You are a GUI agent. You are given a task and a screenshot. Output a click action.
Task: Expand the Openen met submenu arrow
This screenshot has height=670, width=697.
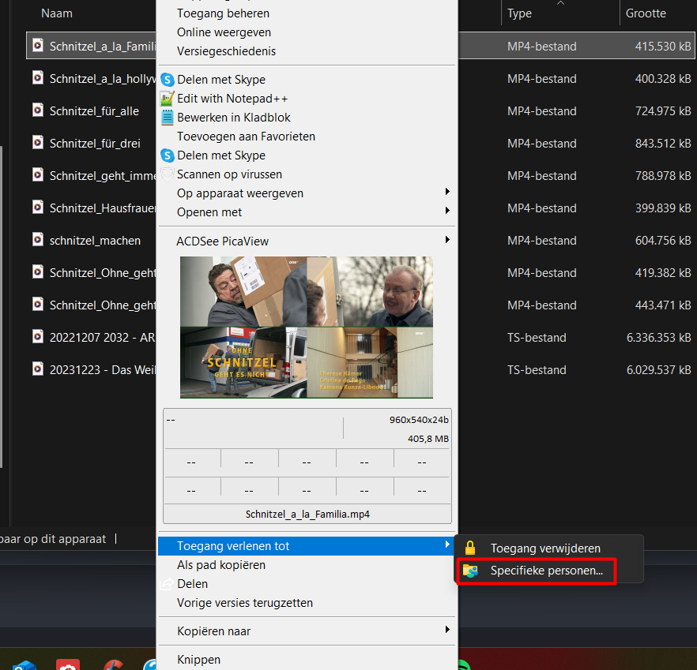click(447, 211)
